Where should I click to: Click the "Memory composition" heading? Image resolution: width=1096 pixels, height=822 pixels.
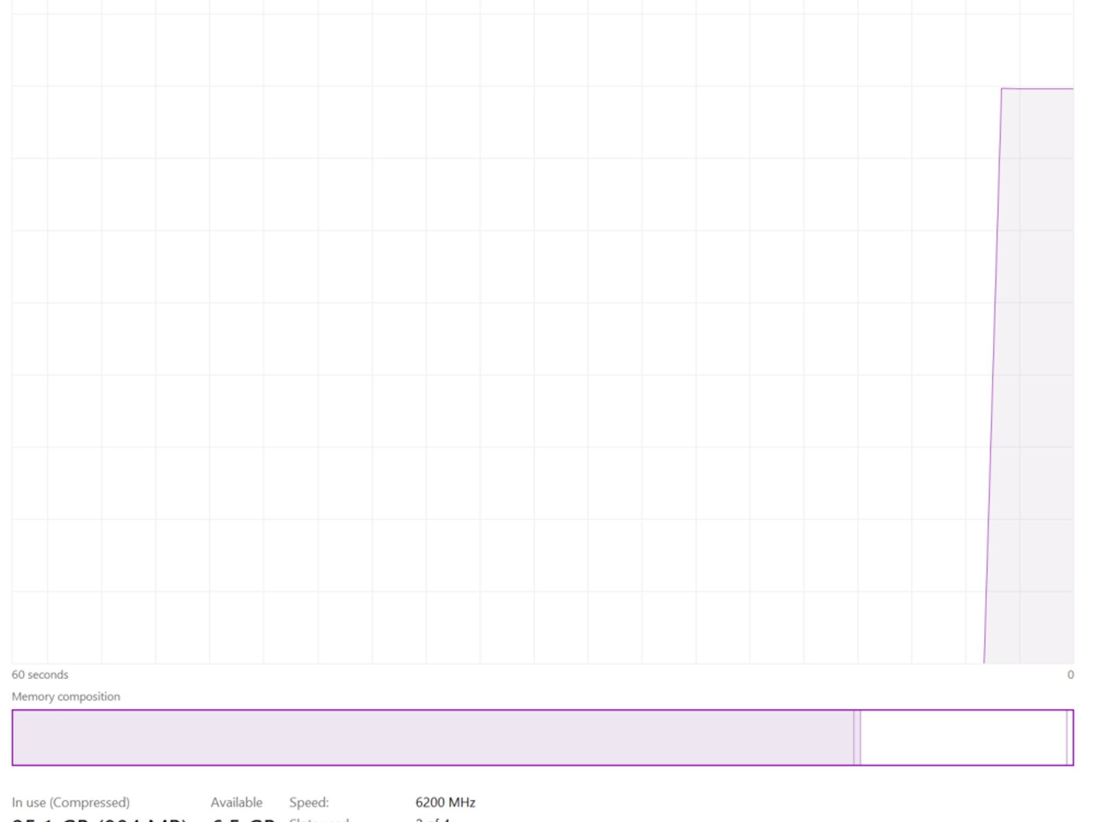click(66, 696)
